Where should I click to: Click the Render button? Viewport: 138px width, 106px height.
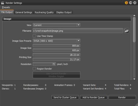pos(122,97)
